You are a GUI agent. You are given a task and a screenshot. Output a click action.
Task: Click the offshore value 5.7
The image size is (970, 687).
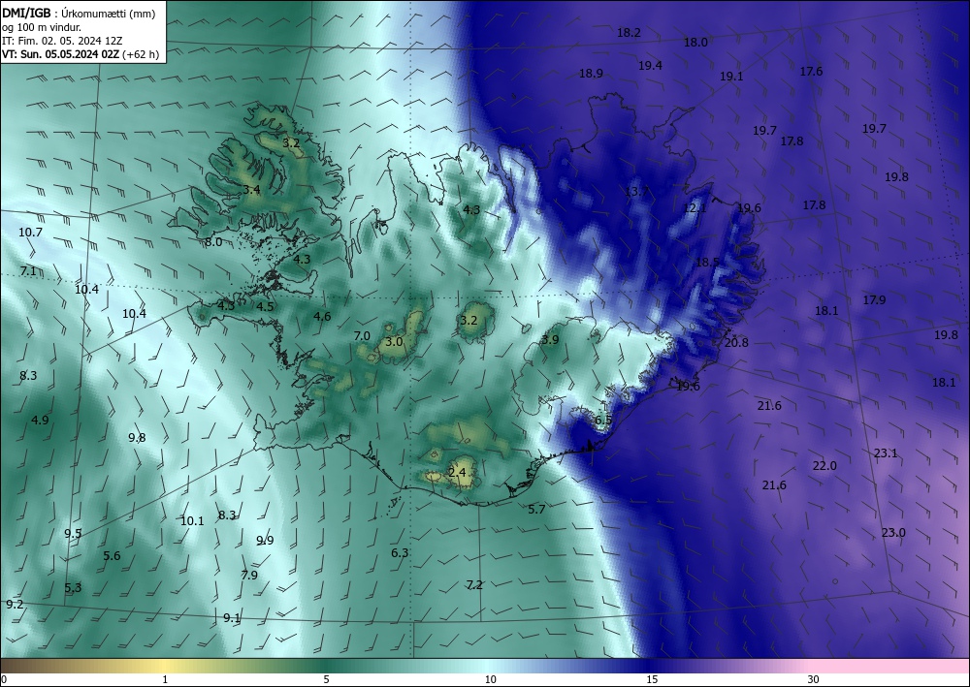[x=536, y=509]
